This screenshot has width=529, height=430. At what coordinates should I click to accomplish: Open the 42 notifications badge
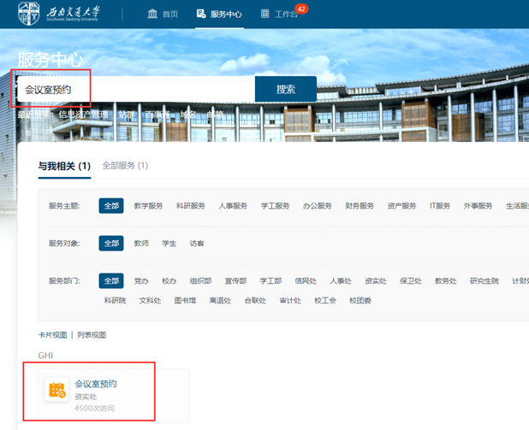click(300, 9)
